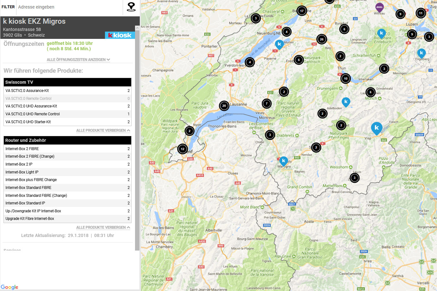This screenshot has width=437, height=291.
Task: Select row Internet-Box 2 FIBRE
Action: pos(67,149)
